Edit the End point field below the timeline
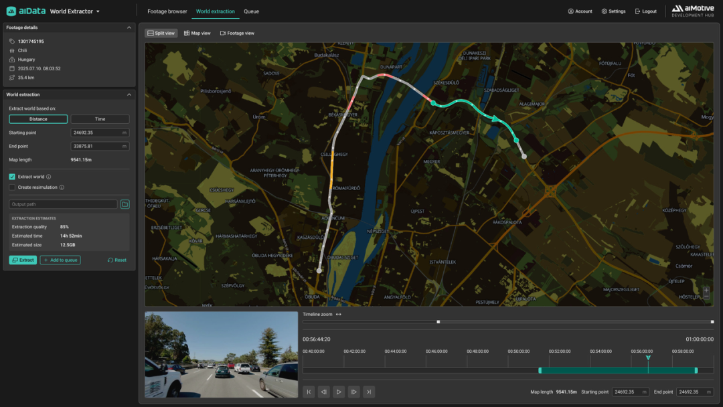 pyautogui.click(x=695, y=392)
